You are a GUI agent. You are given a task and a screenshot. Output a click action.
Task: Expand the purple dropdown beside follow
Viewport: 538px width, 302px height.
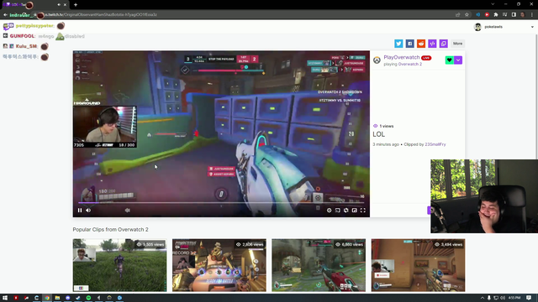pos(458,60)
